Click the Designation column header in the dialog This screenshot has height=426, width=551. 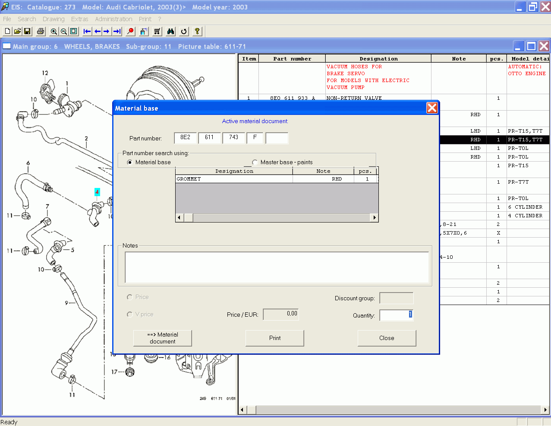[234, 171]
